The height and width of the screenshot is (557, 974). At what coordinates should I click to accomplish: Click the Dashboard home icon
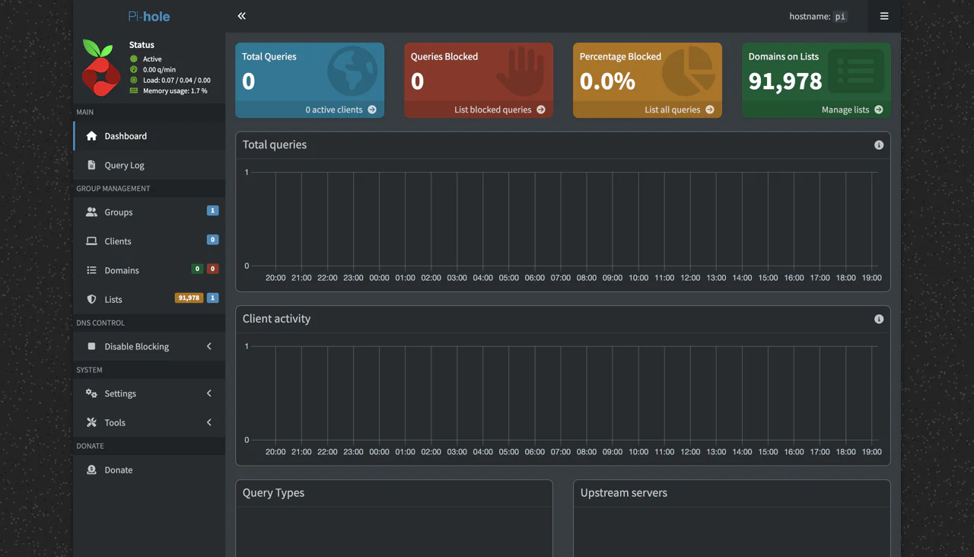[x=91, y=136]
